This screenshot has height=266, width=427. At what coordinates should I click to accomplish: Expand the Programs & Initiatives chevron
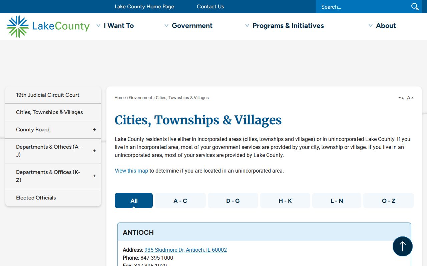[x=247, y=26]
